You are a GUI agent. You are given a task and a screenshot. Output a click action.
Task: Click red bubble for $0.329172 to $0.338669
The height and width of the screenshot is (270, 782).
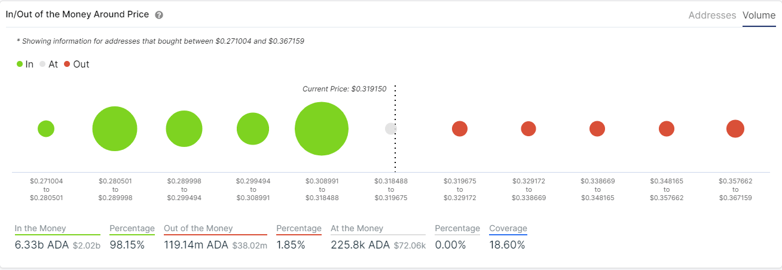[x=529, y=128]
